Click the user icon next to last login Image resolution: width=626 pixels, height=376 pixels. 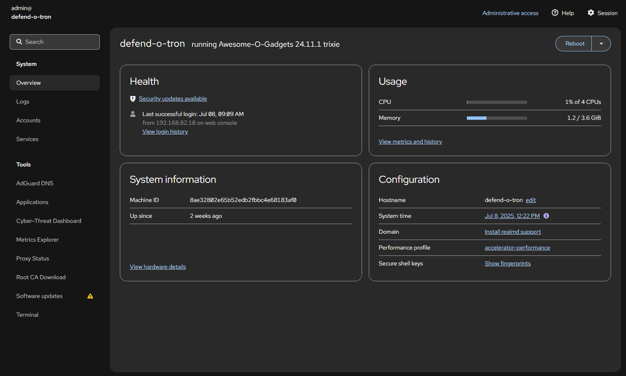tap(133, 114)
